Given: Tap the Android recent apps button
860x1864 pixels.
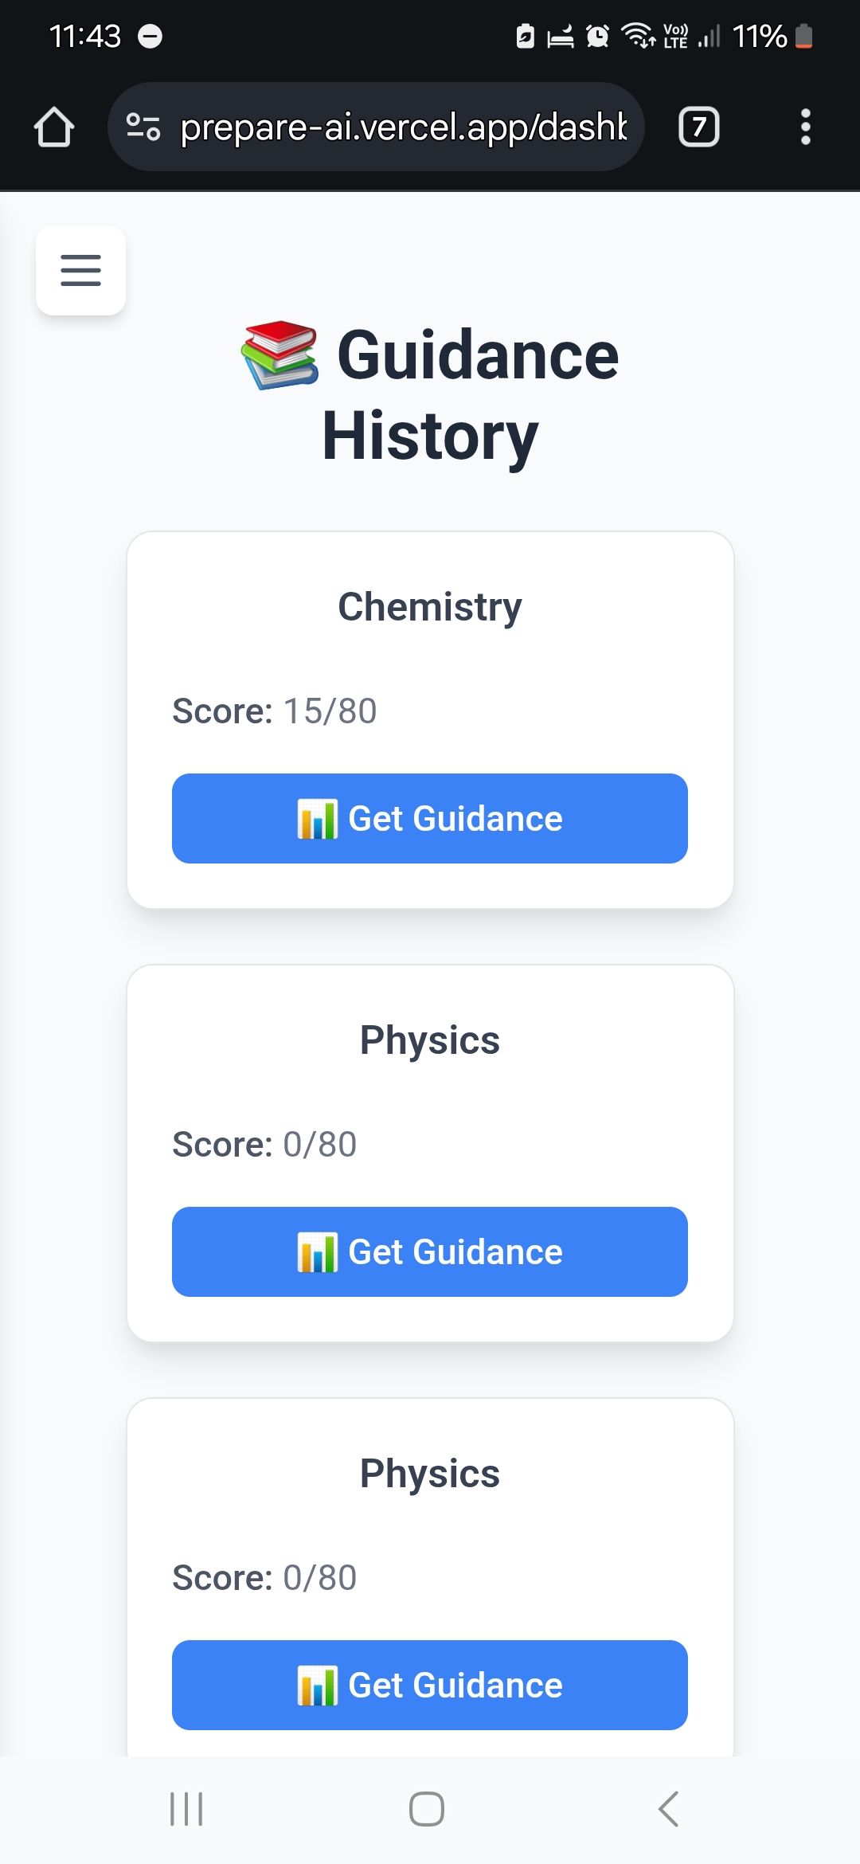Looking at the screenshot, I should 186,1809.
